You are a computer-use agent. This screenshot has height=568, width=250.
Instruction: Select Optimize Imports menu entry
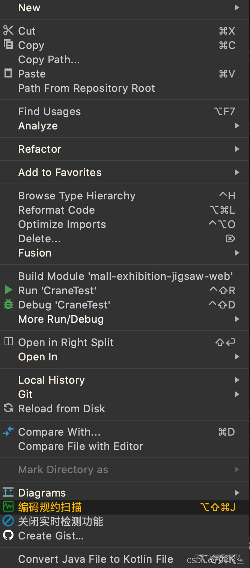coord(125,224)
